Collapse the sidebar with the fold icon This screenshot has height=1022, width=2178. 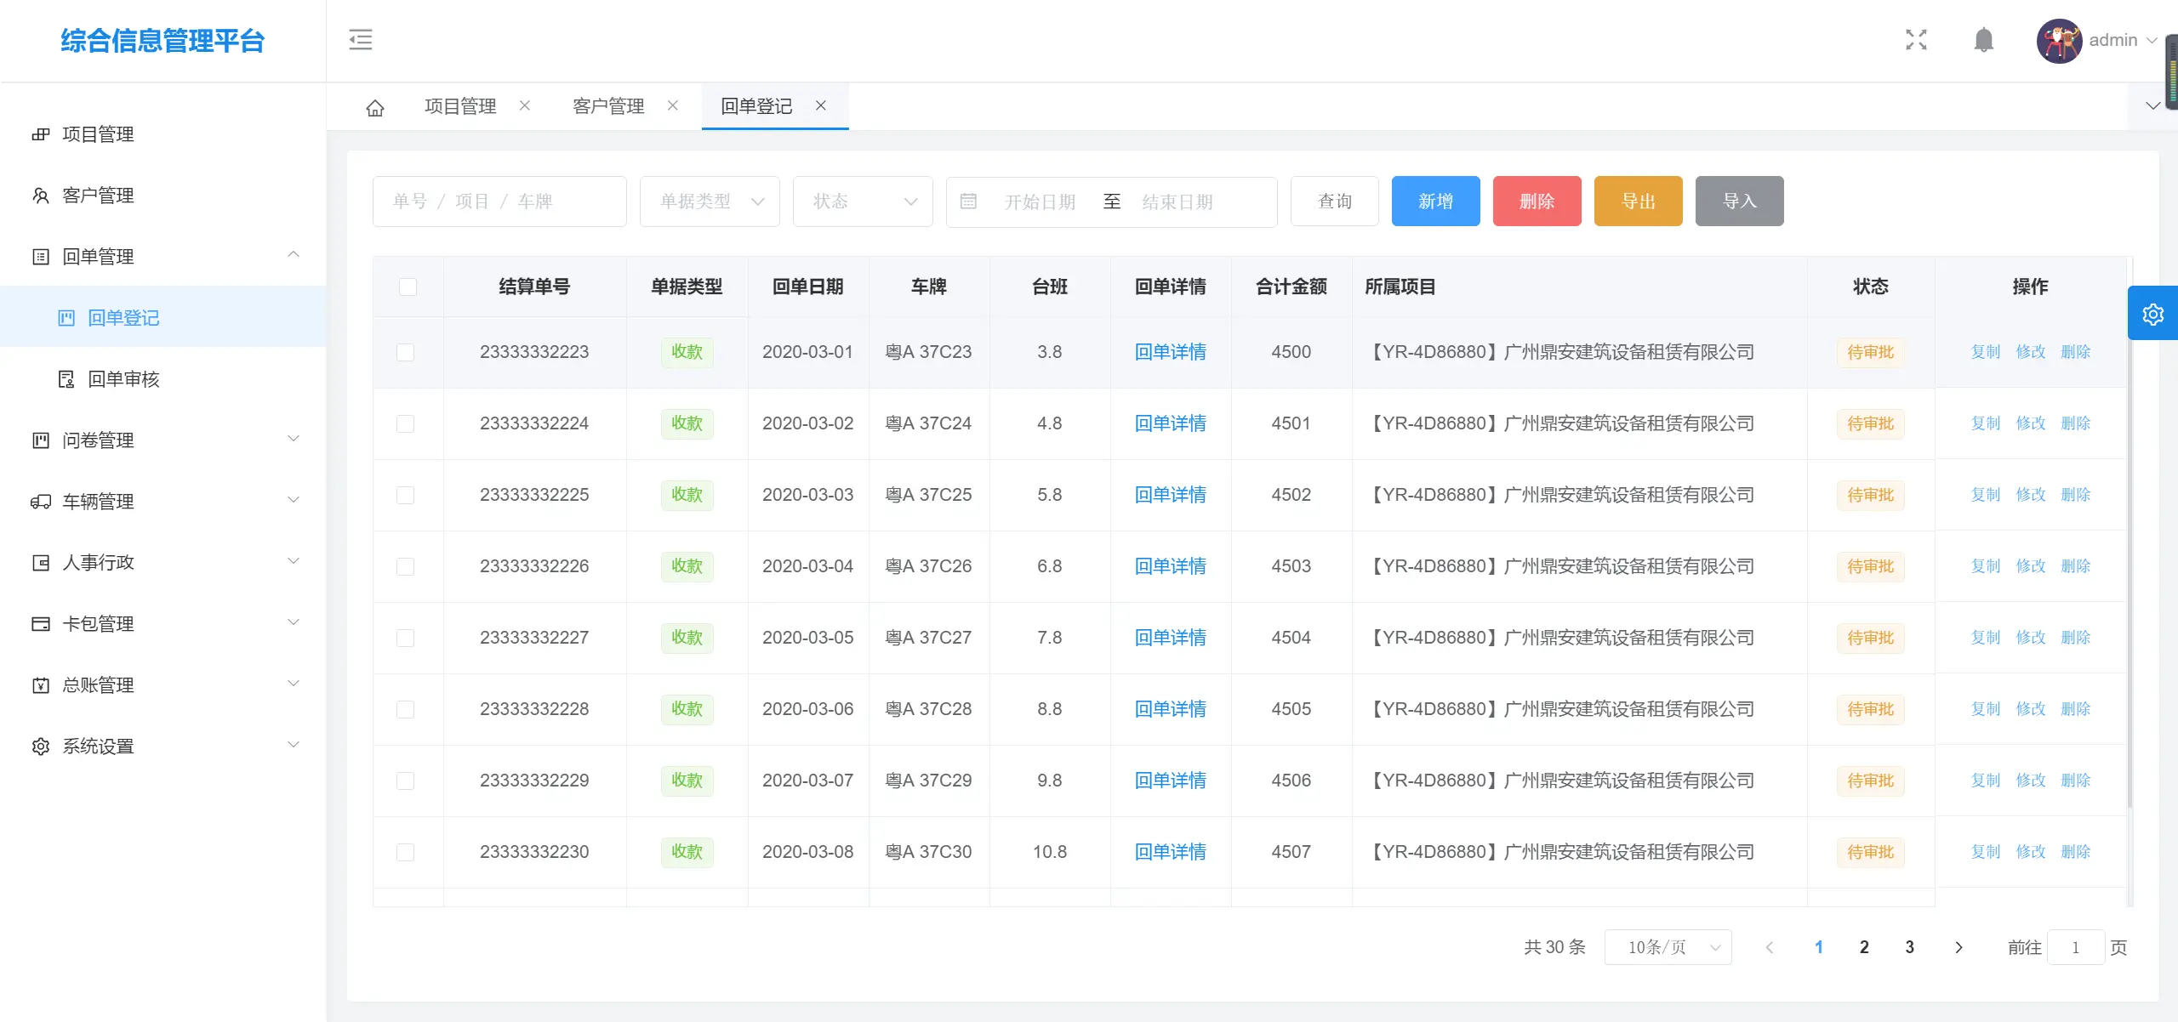[361, 39]
